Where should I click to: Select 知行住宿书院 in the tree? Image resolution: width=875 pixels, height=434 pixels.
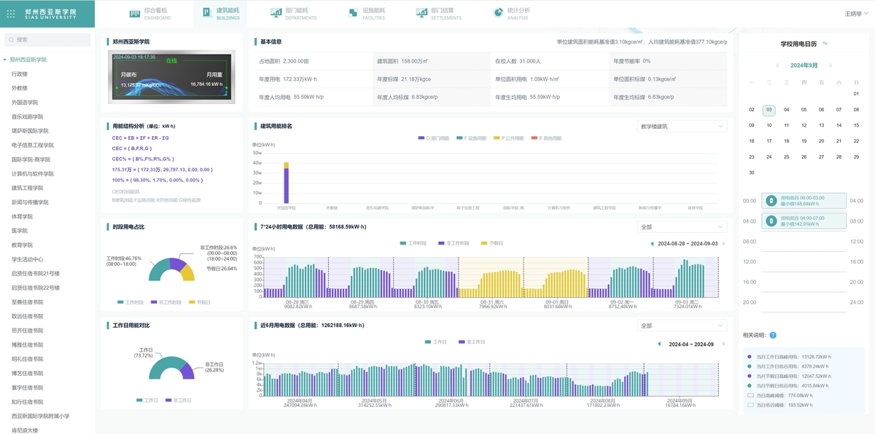pyautogui.click(x=27, y=402)
